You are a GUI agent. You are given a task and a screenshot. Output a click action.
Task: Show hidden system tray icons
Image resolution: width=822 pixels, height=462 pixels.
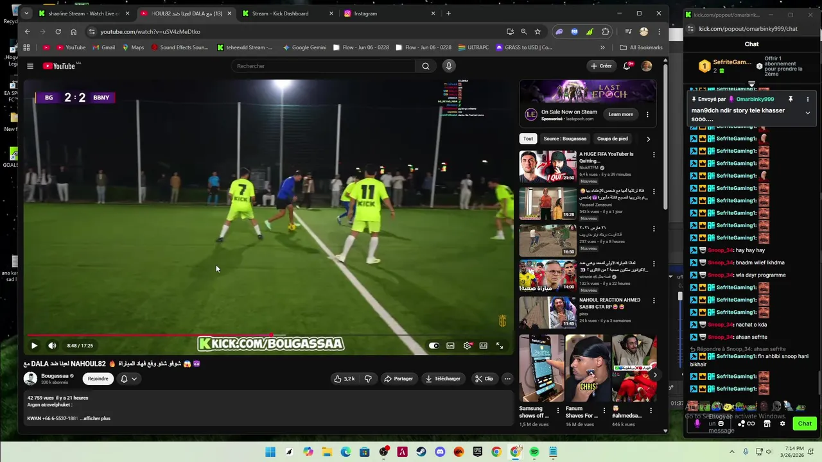coord(733,452)
